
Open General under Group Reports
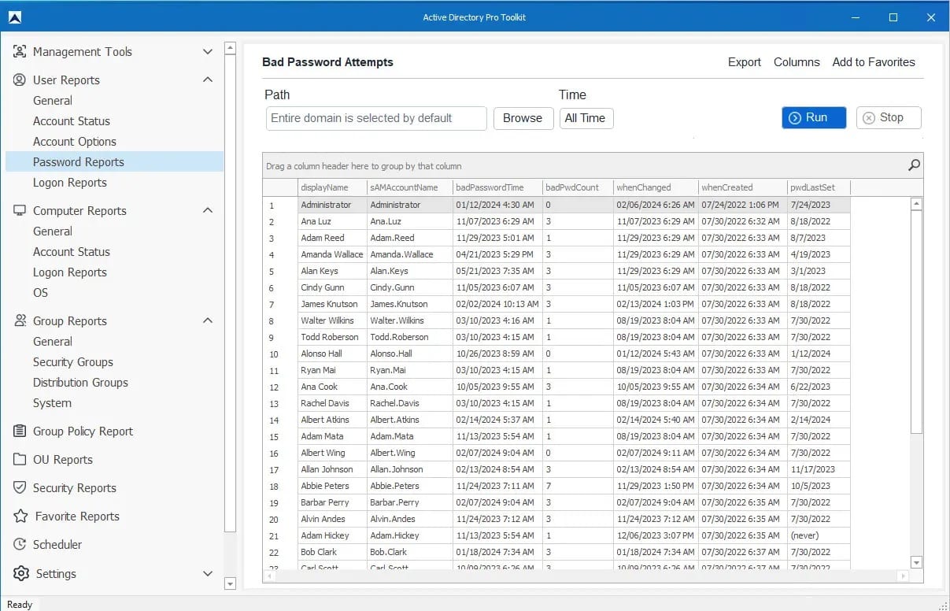tap(53, 342)
